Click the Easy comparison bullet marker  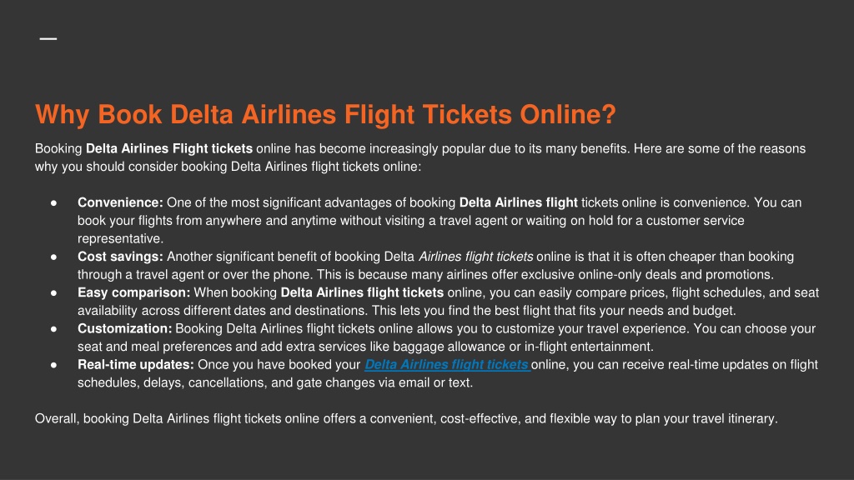click(x=54, y=292)
